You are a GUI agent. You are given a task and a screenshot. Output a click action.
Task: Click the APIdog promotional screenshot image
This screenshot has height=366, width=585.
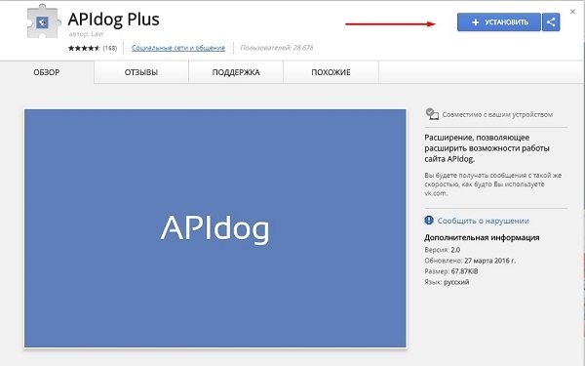pyautogui.click(x=214, y=228)
